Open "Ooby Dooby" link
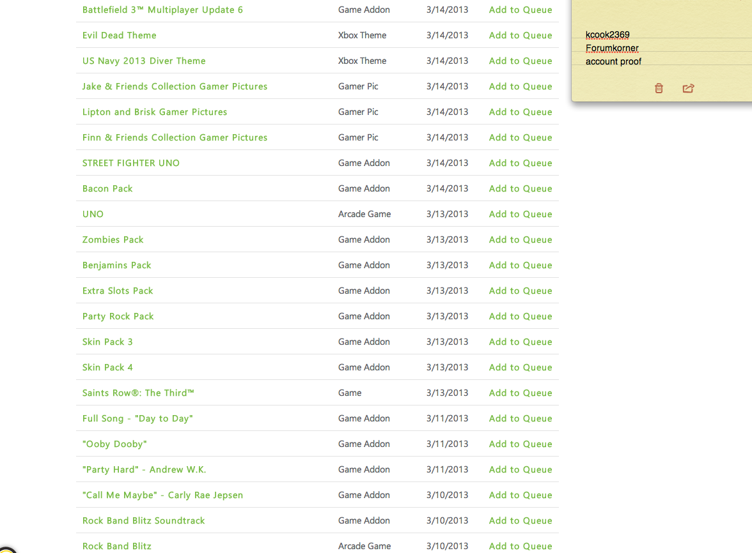Image resolution: width=752 pixels, height=553 pixels. [114, 444]
